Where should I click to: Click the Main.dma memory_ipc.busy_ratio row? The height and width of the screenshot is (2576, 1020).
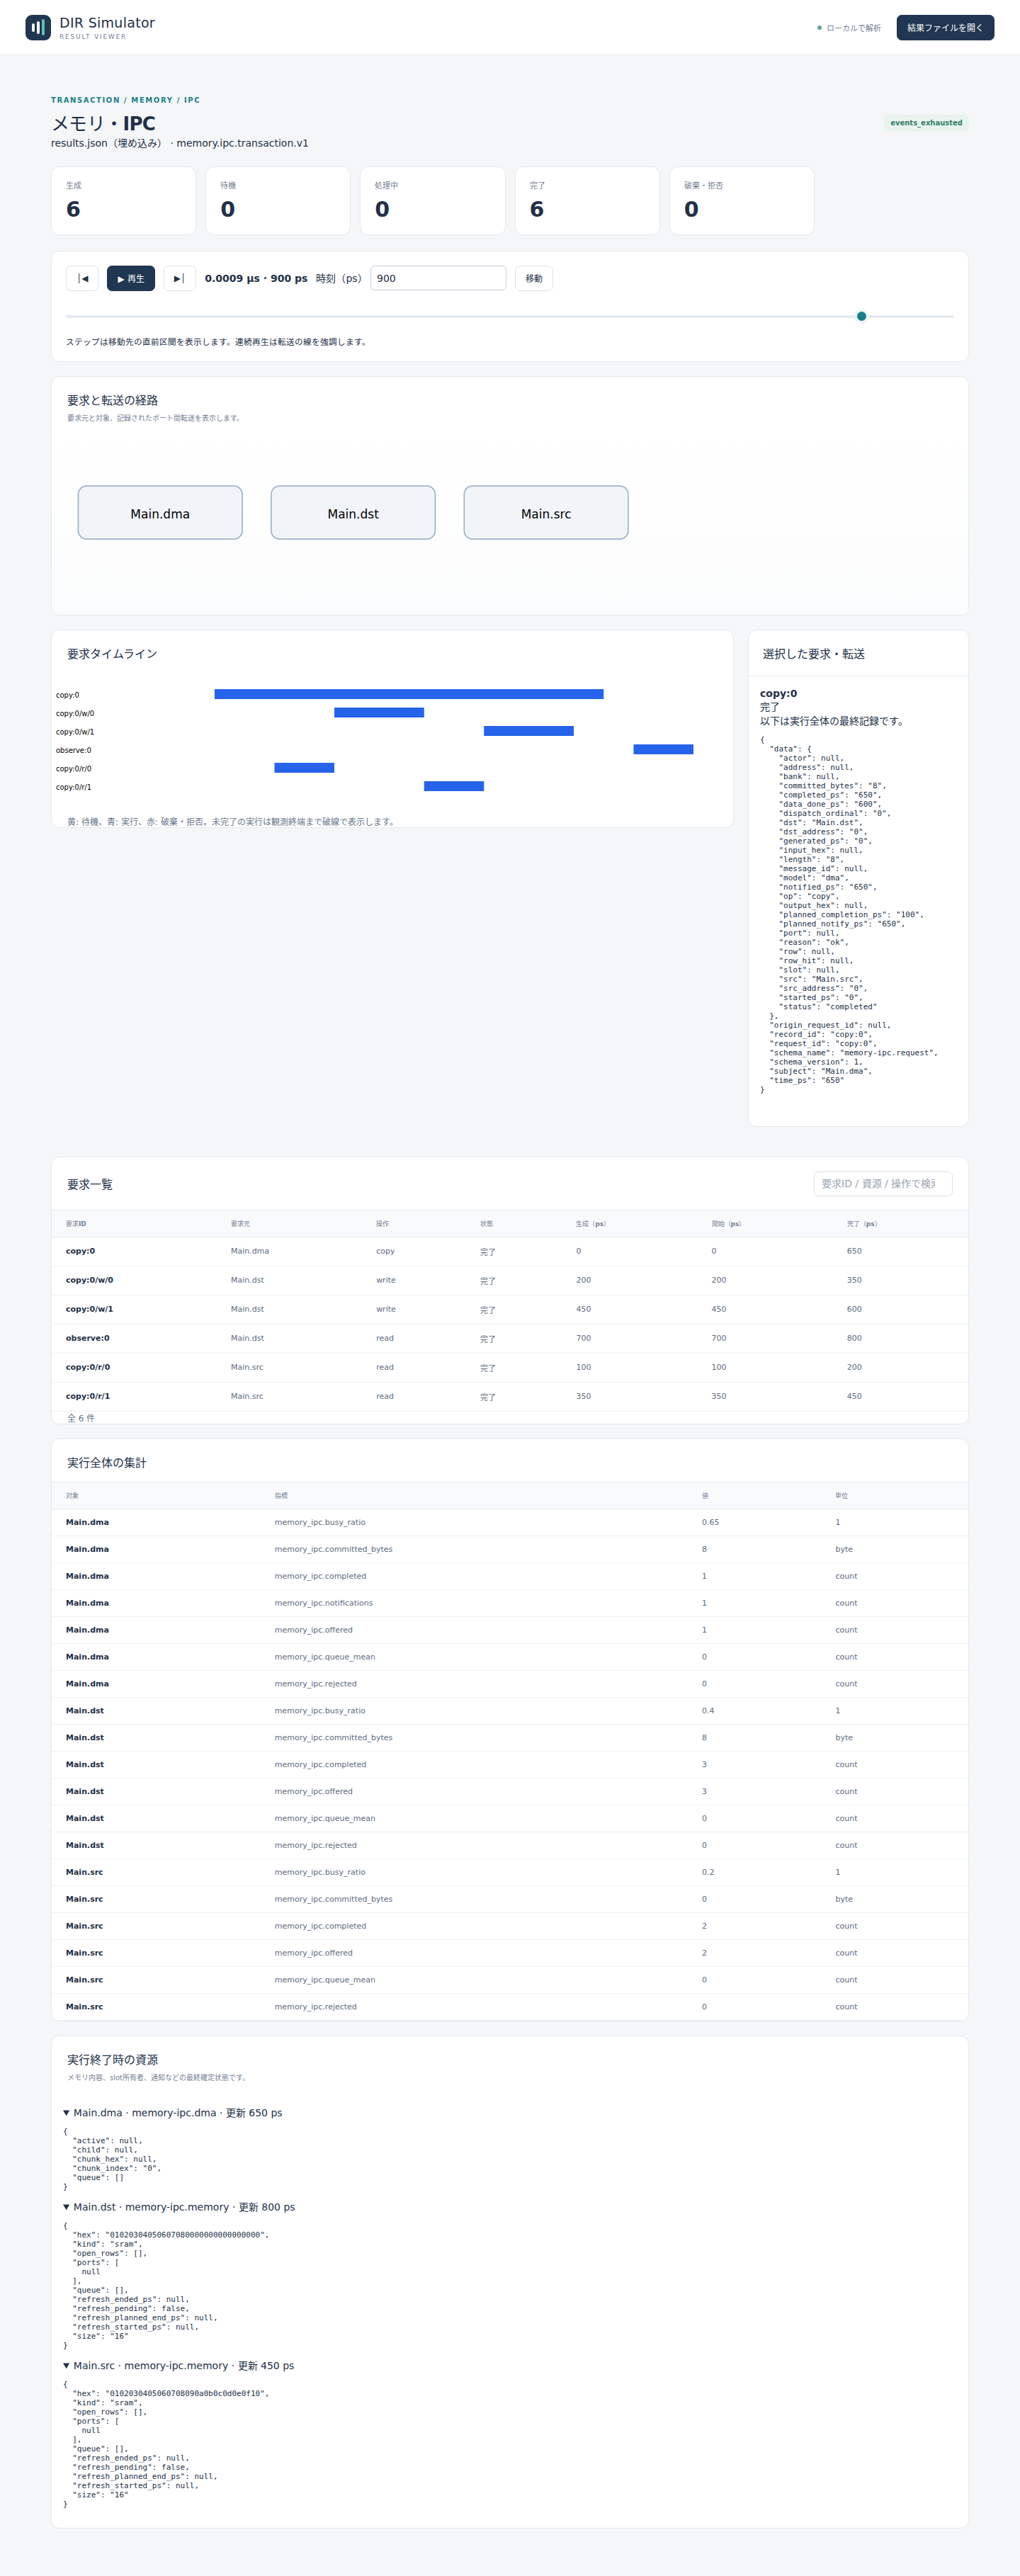point(510,1522)
